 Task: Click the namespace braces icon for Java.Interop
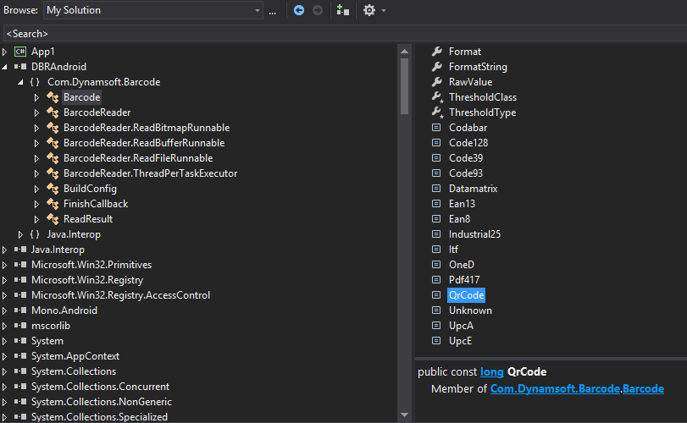coord(35,234)
